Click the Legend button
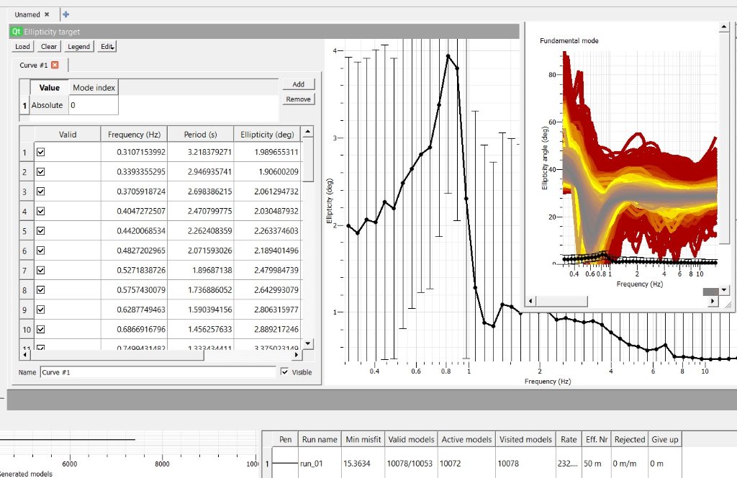The image size is (737, 478). [x=78, y=47]
